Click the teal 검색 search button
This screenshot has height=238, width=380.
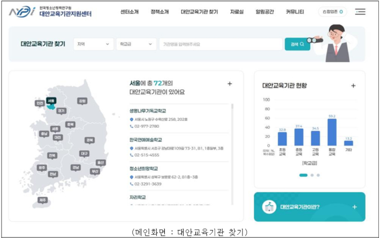pos(298,44)
